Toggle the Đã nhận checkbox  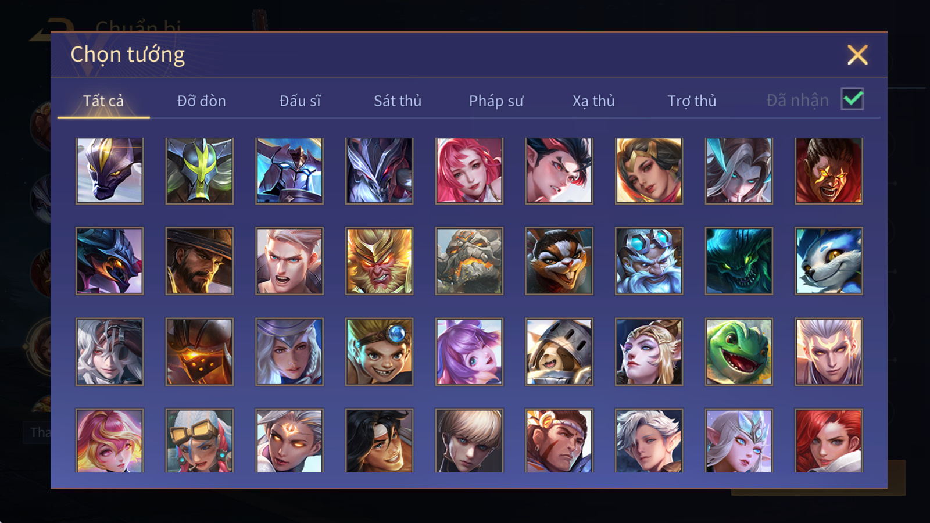click(x=852, y=99)
